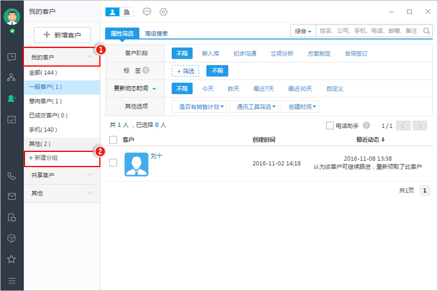
Task: Open the 综合 search type dropdown
Action: point(303,31)
